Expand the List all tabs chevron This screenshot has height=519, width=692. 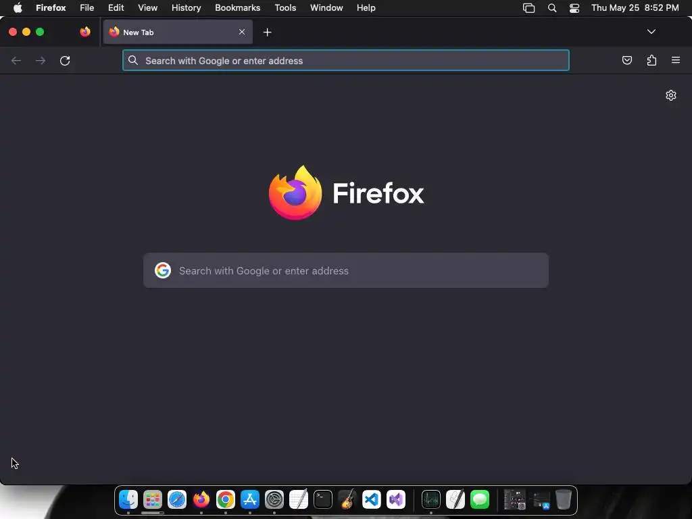point(651,32)
